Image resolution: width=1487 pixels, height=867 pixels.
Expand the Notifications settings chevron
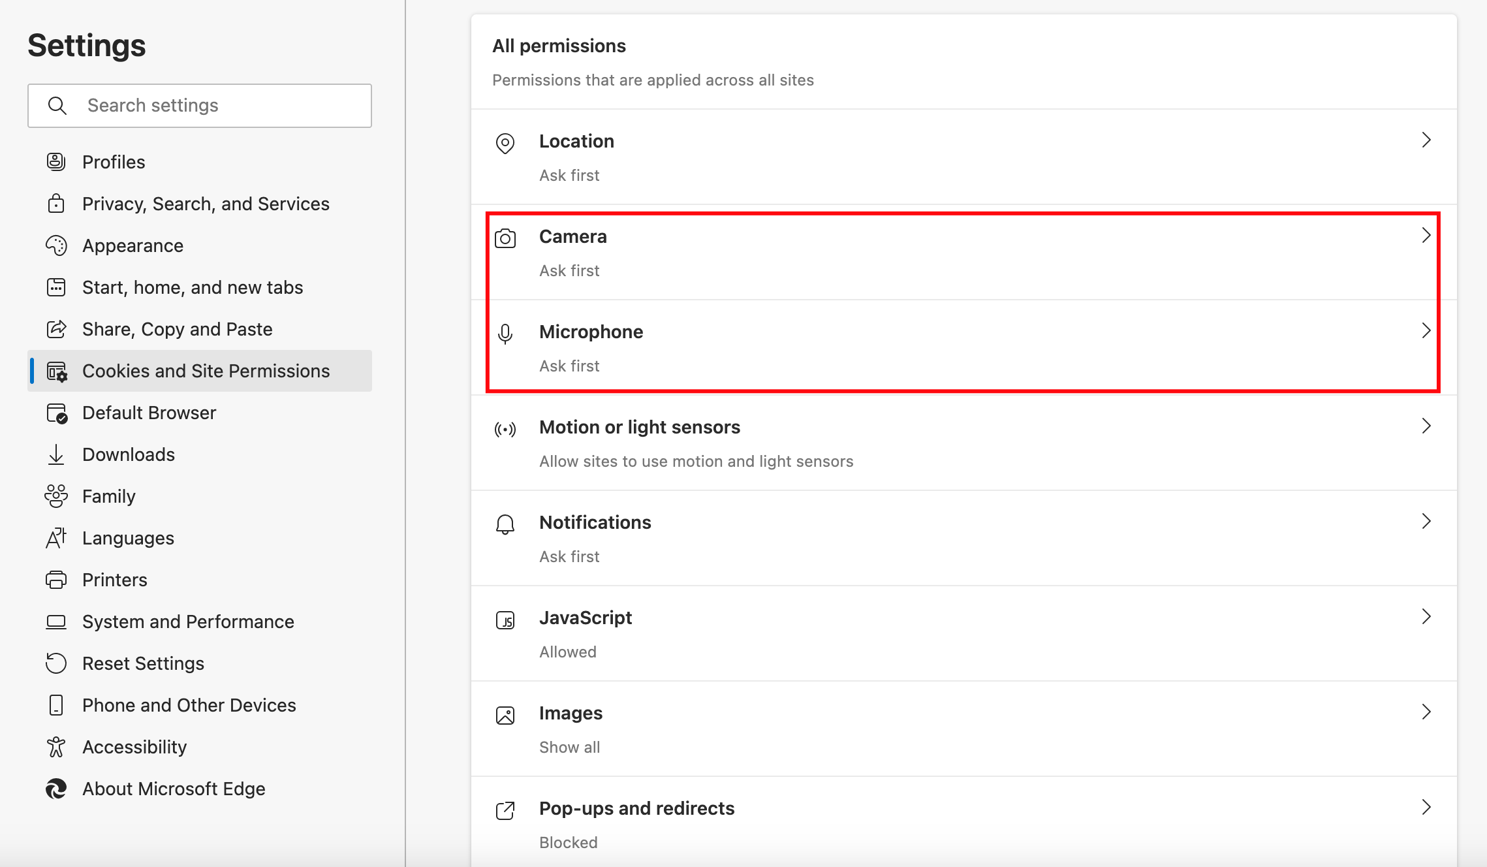tap(1427, 522)
